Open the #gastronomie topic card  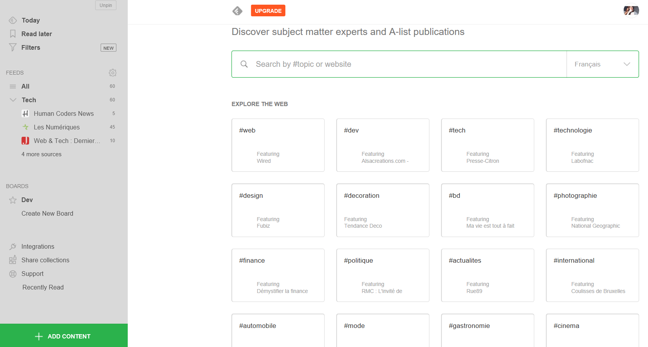tap(488, 330)
